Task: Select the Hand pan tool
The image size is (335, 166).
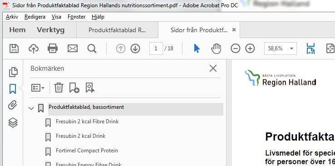Action: click(216, 49)
